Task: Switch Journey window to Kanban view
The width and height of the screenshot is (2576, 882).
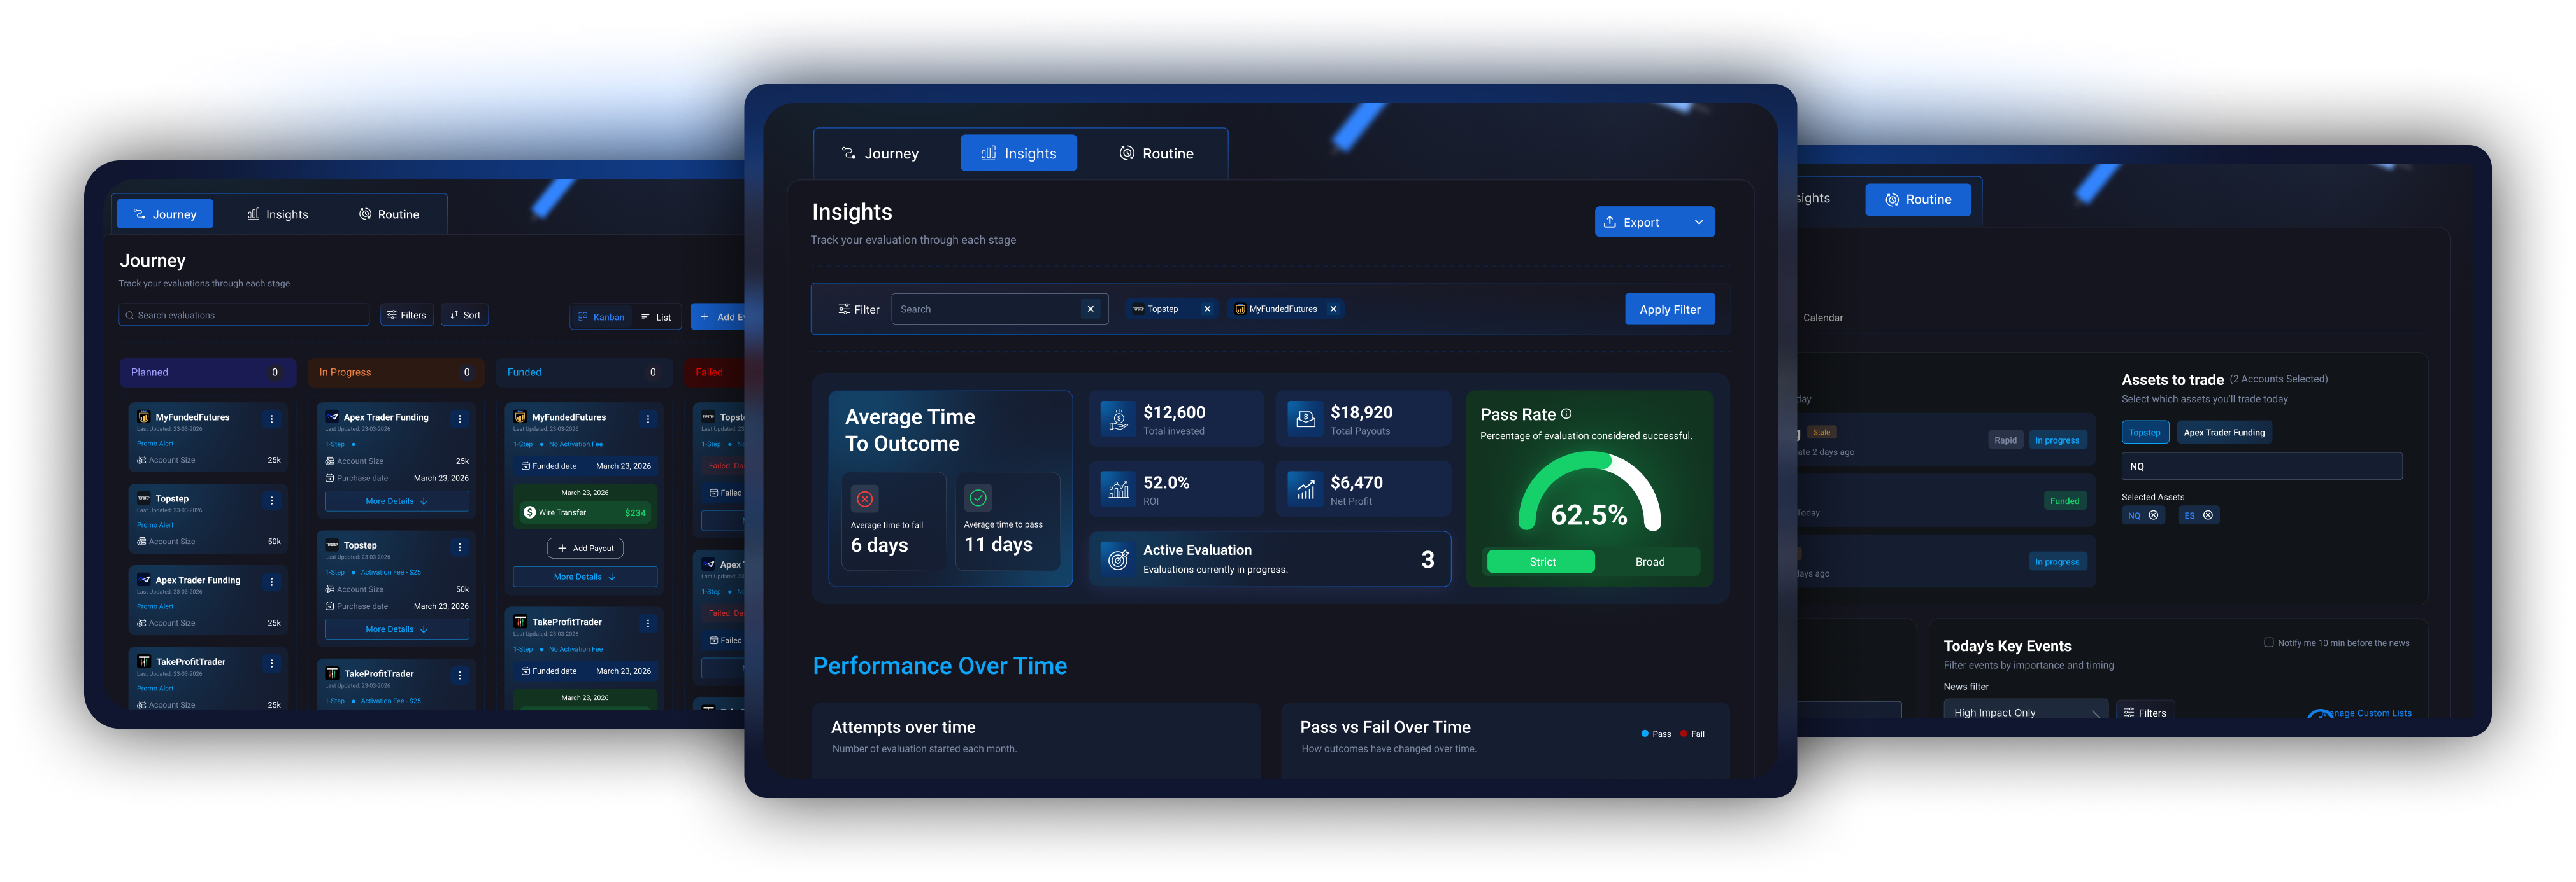Action: 601,317
